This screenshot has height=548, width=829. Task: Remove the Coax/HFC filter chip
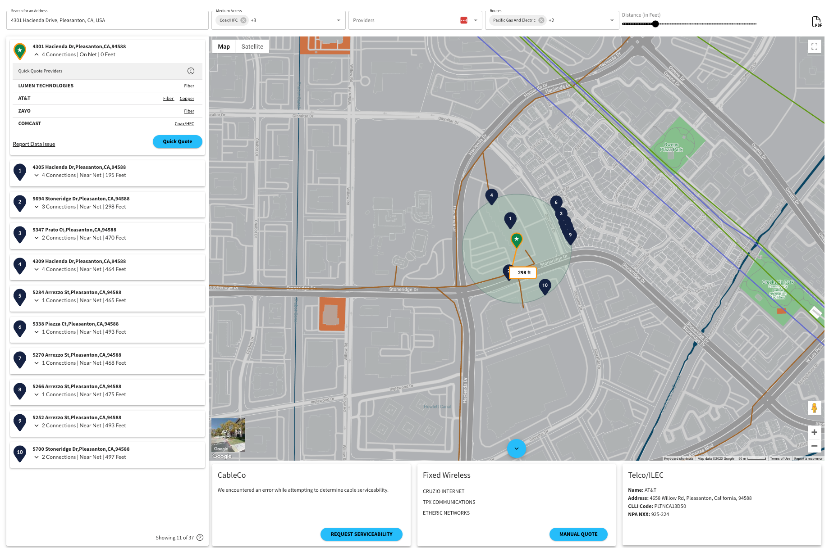pyautogui.click(x=243, y=20)
